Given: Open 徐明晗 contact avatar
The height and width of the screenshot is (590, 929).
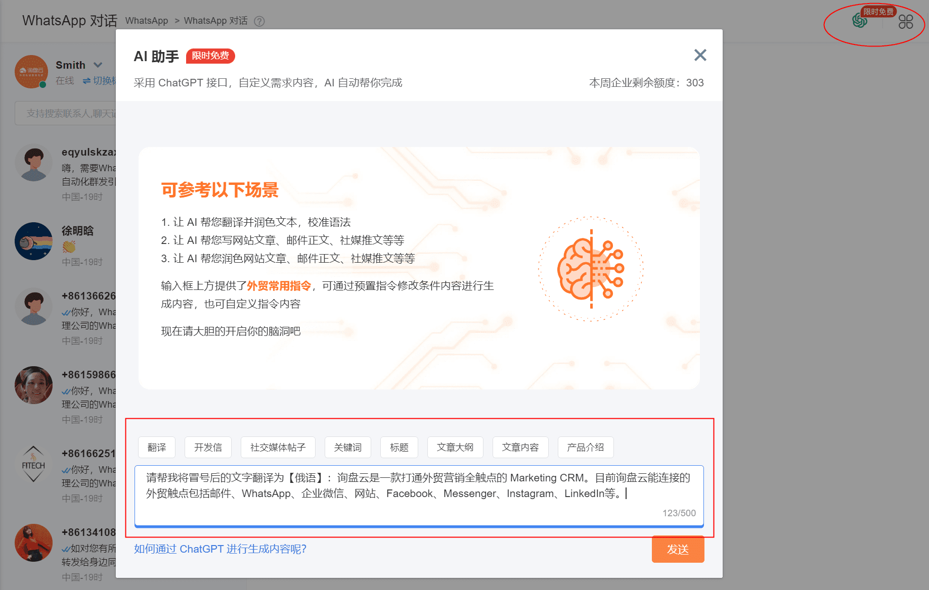Looking at the screenshot, I should click(x=34, y=241).
